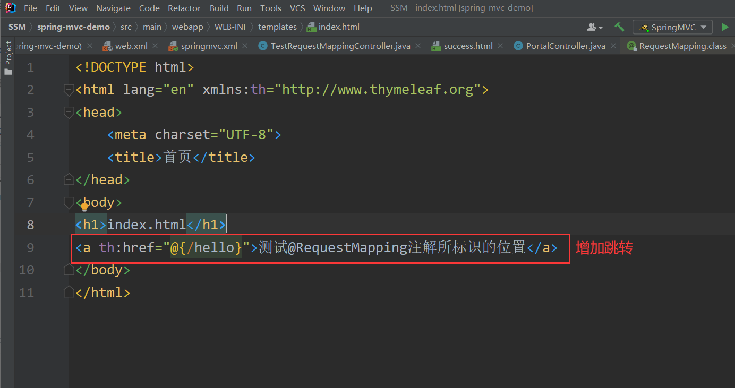
Task: Click the '@{/hello}' href expression
Action: [x=206, y=247]
